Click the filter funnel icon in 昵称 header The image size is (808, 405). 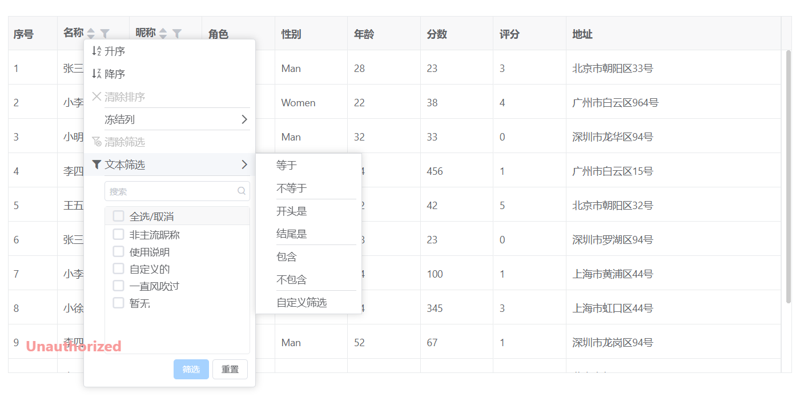click(177, 34)
